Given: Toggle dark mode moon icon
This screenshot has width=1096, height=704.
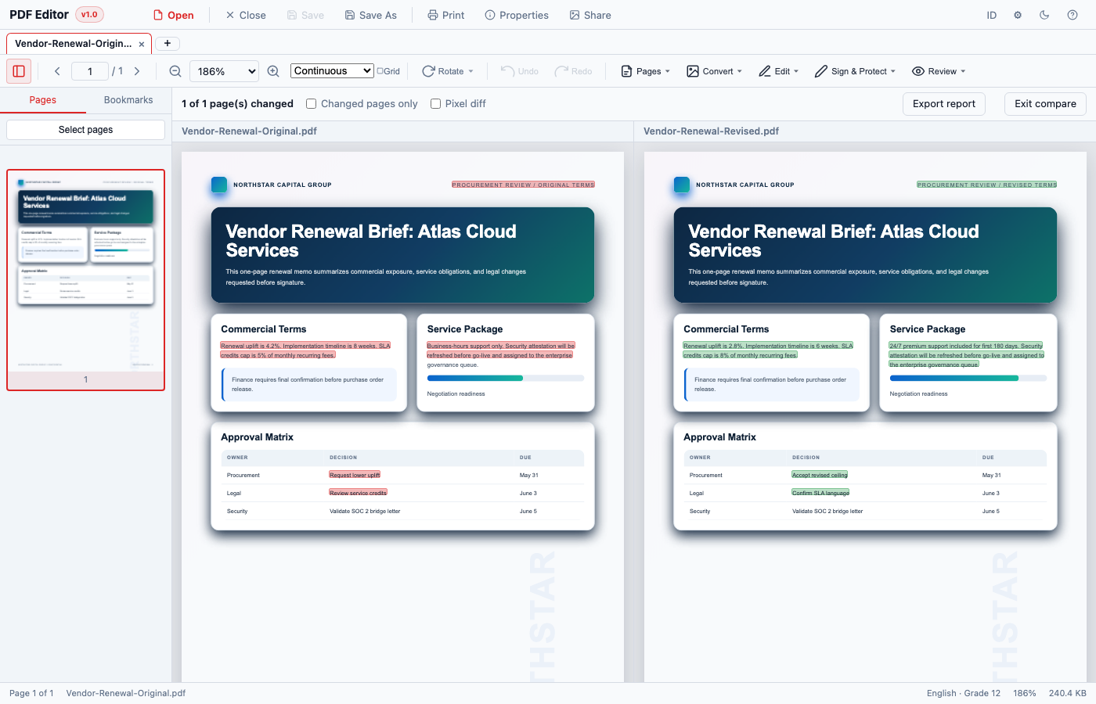Looking at the screenshot, I should [x=1044, y=15].
